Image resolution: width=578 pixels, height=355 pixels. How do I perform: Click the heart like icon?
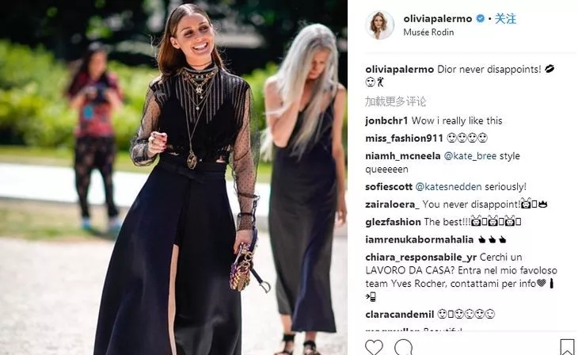point(374,347)
